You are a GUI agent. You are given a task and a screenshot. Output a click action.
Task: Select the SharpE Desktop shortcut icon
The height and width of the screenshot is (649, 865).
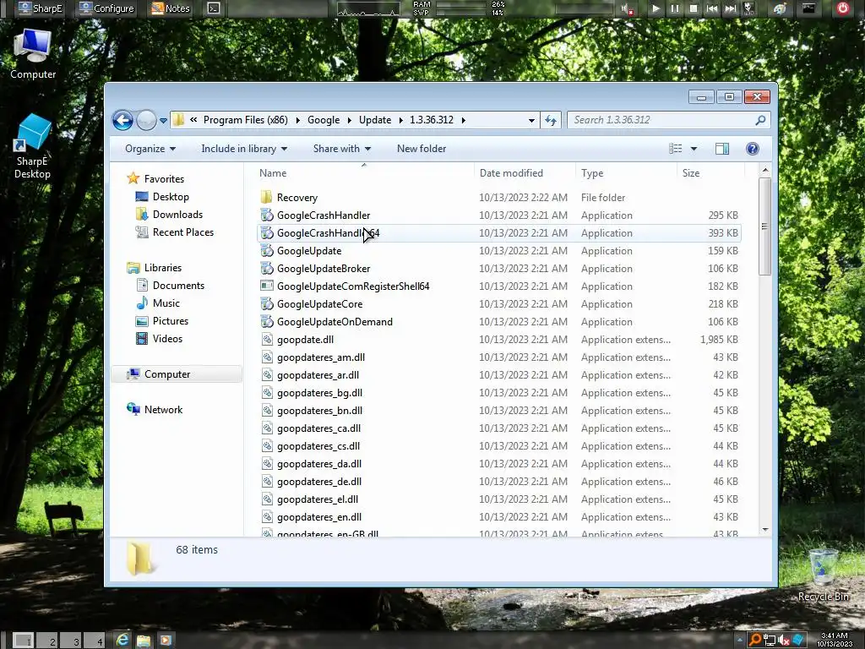coord(33,146)
